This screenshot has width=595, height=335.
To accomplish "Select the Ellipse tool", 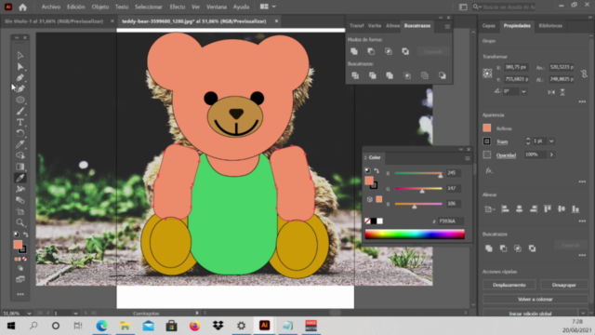I will [x=20, y=100].
